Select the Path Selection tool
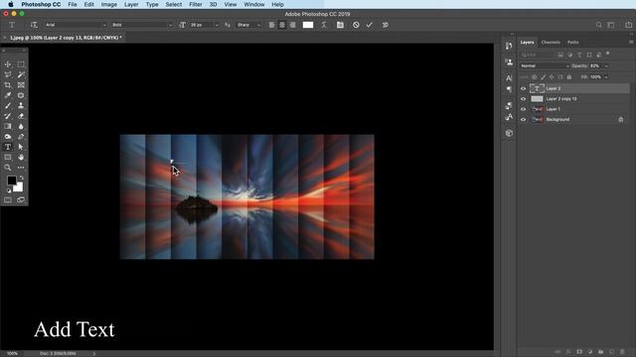 pos(21,147)
